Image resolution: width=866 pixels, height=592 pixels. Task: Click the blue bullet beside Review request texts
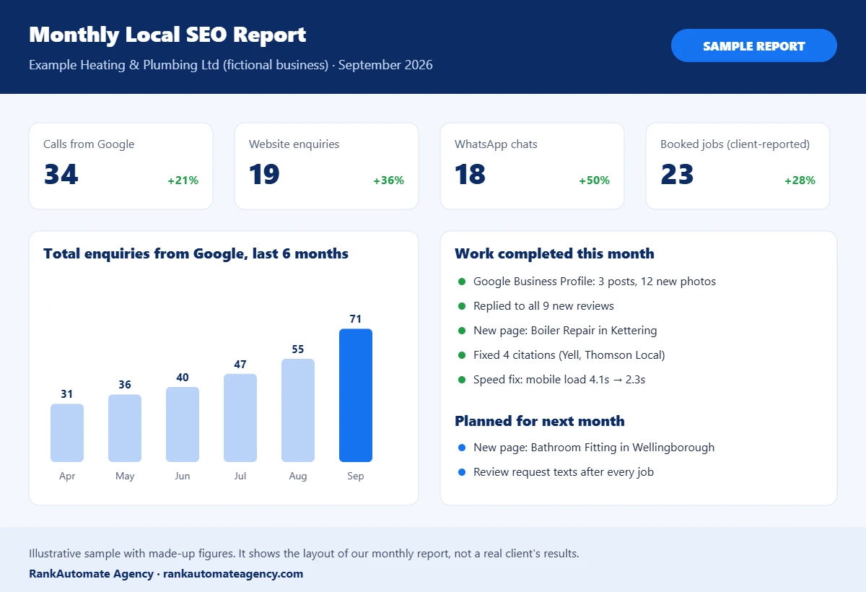pos(462,472)
